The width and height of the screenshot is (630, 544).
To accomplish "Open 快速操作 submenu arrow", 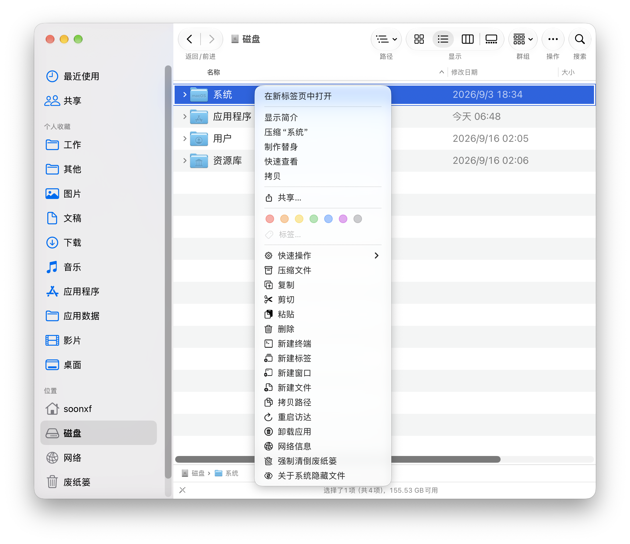I will click(376, 255).
